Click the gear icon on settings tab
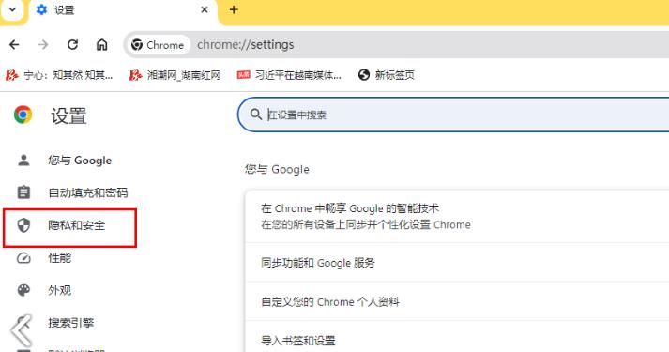The width and height of the screenshot is (669, 352). [x=41, y=9]
